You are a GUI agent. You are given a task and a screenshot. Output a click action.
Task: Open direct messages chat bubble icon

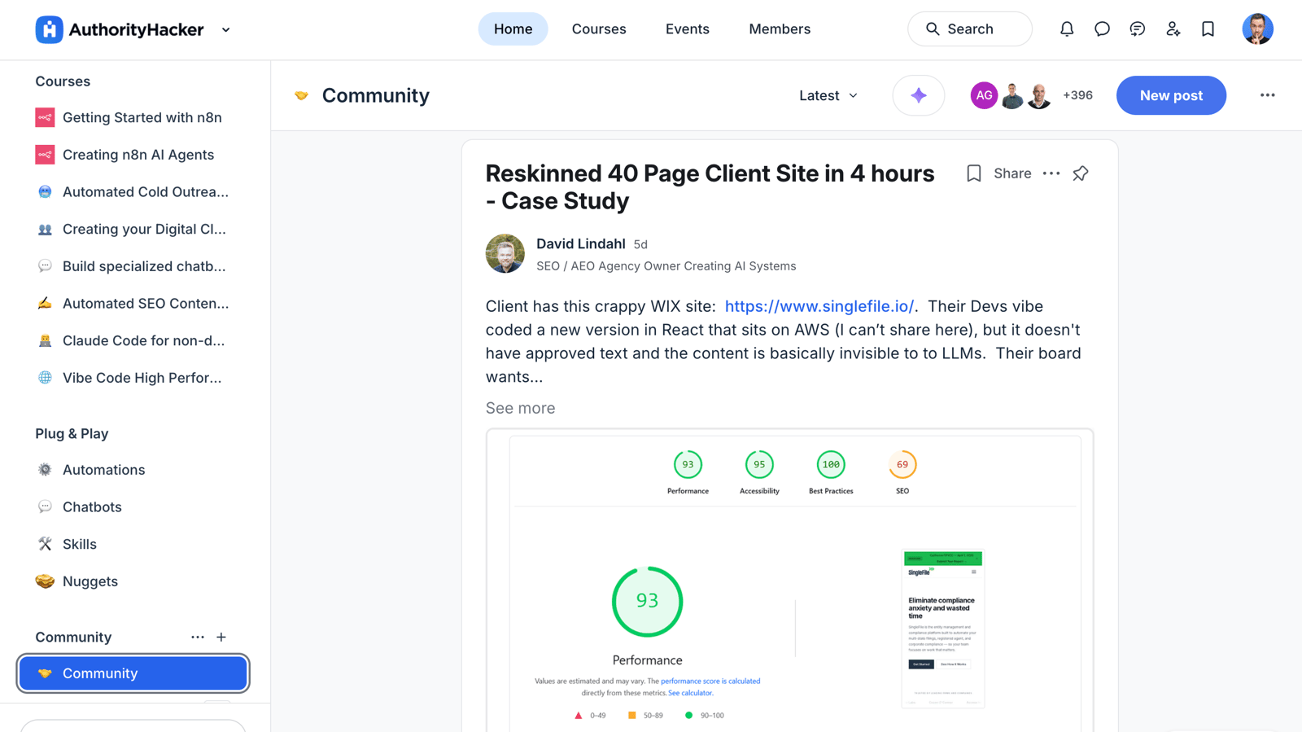[1102, 29]
